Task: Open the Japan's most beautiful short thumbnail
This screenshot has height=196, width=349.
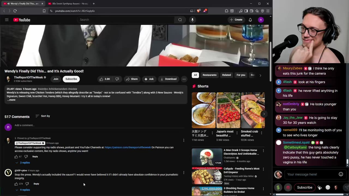Action: (228, 110)
